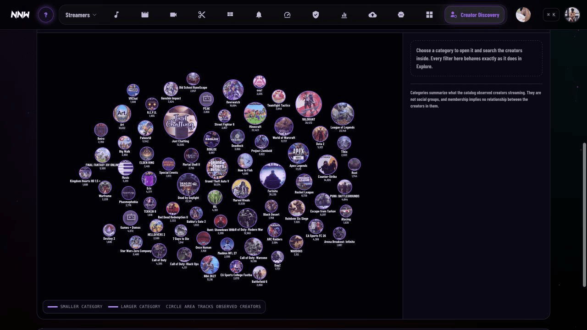Open the shield checkmark icon
The height and width of the screenshot is (330, 587).
[x=316, y=15]
